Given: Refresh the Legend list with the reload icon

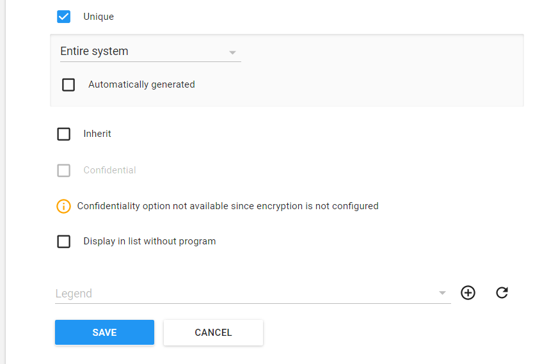Looking at the screenshot, I should click(502, 292).
